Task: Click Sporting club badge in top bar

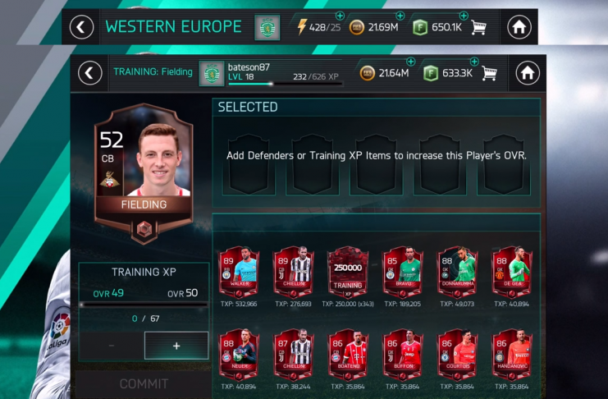Action: tap(267, 28)
